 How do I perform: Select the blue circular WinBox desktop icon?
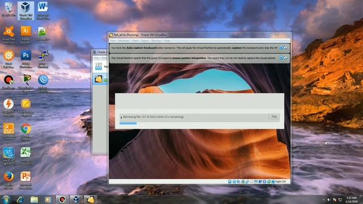(x=43, y=83)
